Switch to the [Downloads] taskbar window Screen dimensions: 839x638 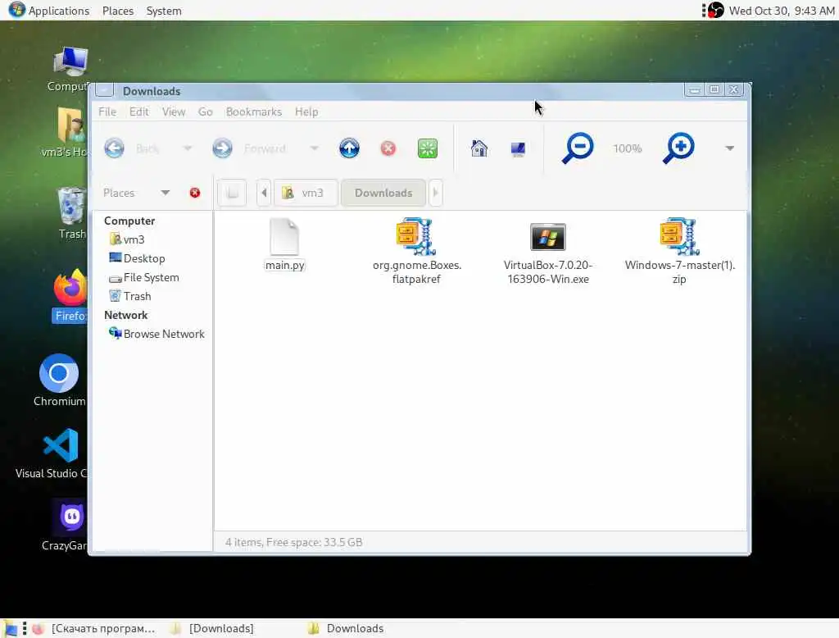point(214,628)
